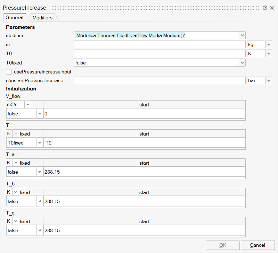Screen dimensions: 278x253
Task: Open the T_a unit K dropdown
Action: (15, 163)
